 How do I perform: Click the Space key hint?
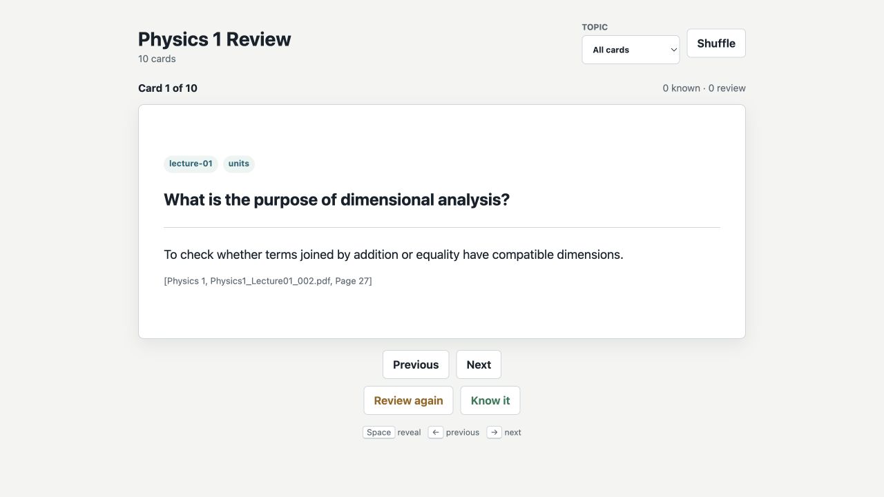(378, 432)
